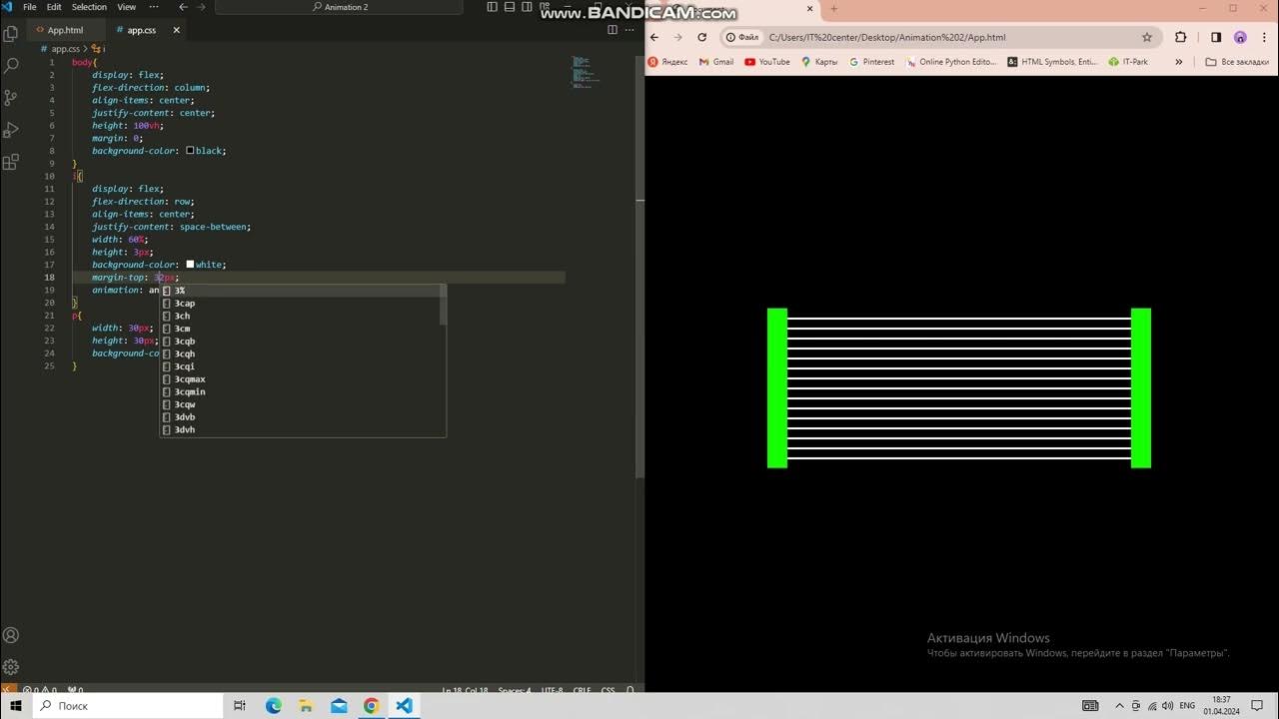The image size is (1279, 719).
Task: Open File Explorer from taskbar
Action: [306, 706]
